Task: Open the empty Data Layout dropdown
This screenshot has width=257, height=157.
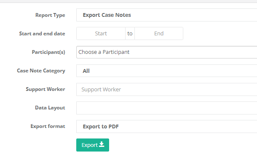Action: [166, 108]
